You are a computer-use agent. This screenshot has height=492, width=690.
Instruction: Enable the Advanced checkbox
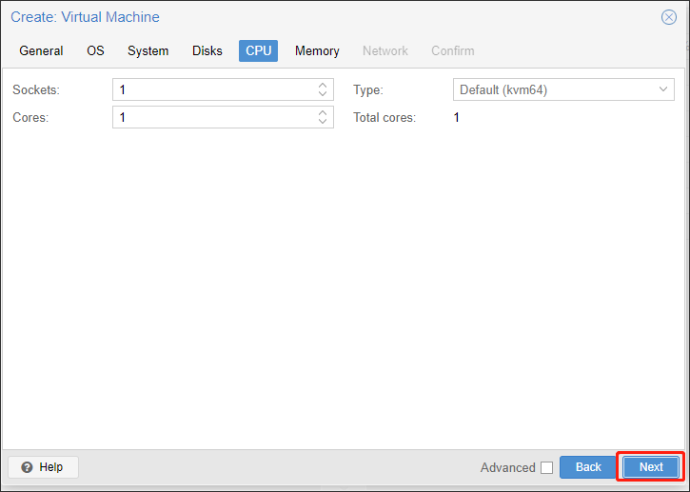pos(547,467)
